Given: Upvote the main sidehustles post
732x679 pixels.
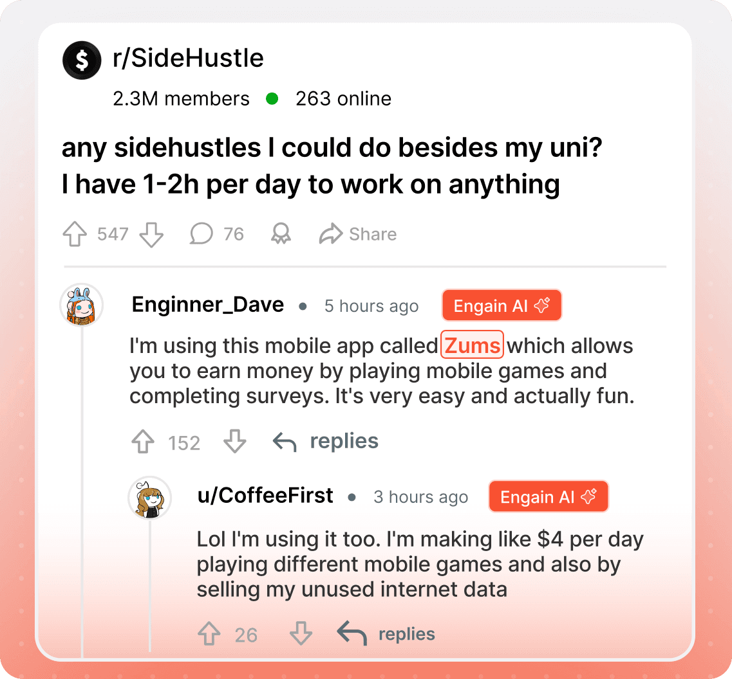Looking at the screenshot, I should point(75,234).
